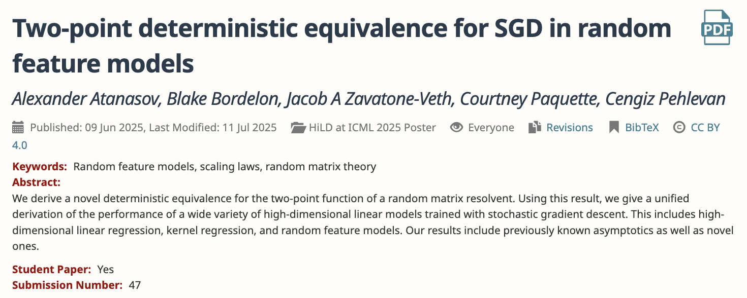This screenshot has height=298, width=747.
Task: Open the Revisions link
Action: [569, 127]
